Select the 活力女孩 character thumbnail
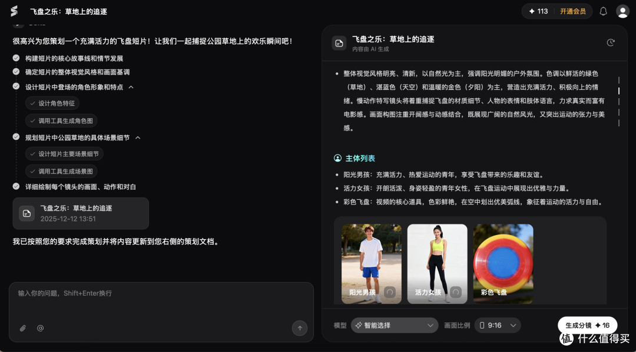 (x=437, y=264)
